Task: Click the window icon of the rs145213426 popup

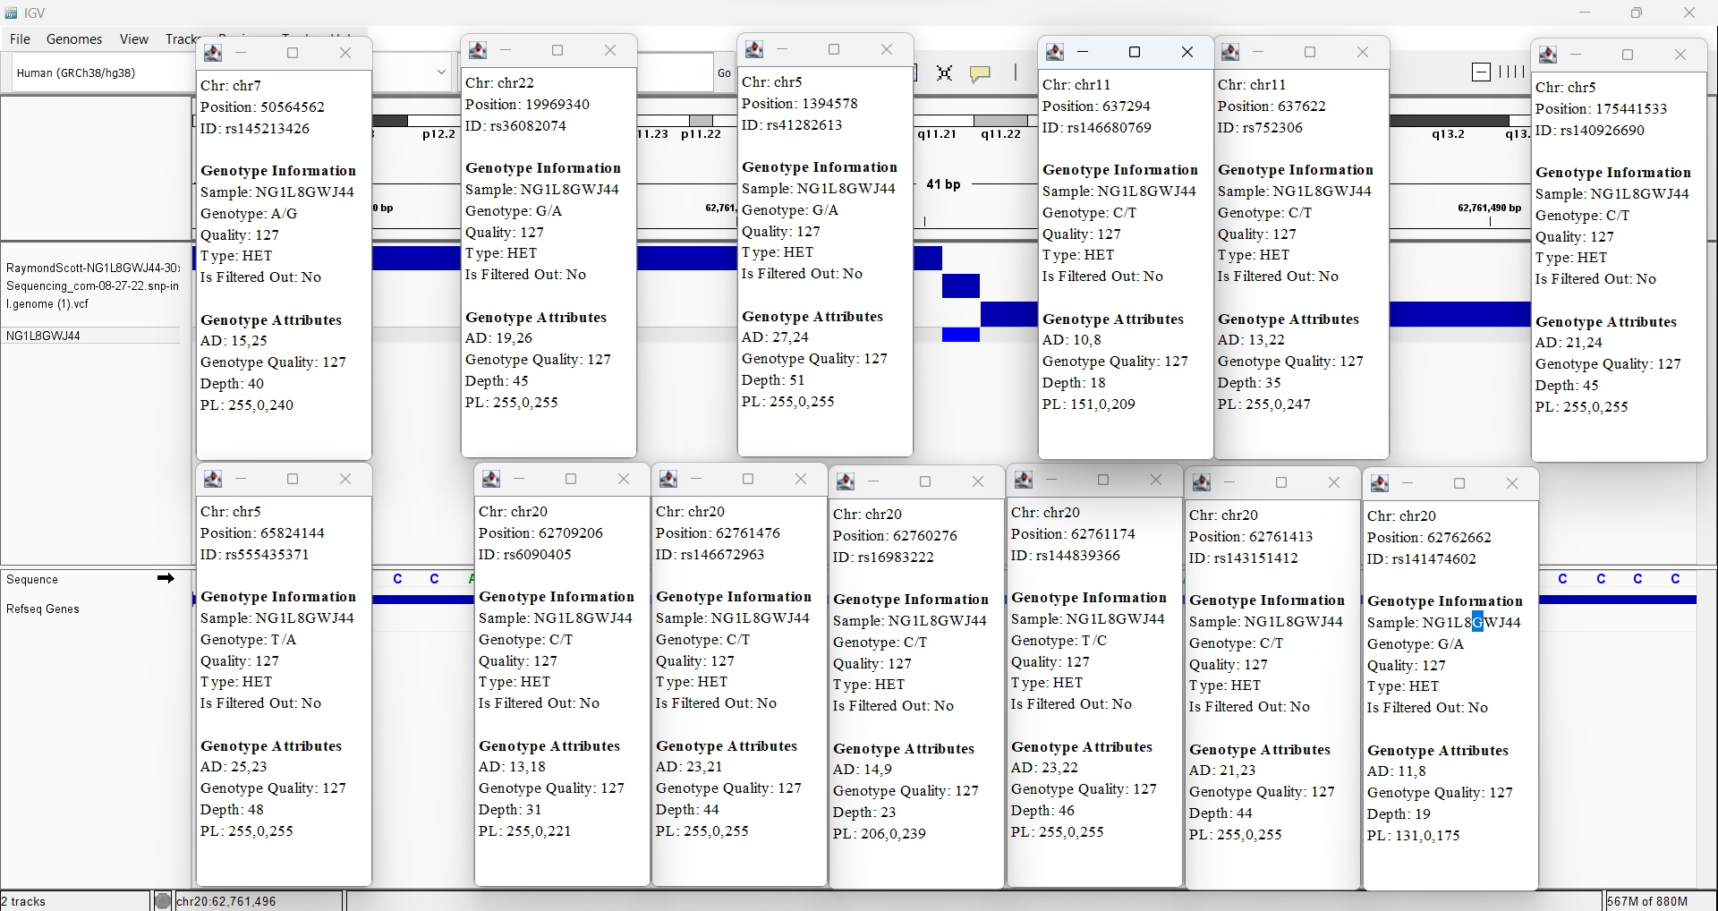Action: pyautogui.click(x=213, y=53)
